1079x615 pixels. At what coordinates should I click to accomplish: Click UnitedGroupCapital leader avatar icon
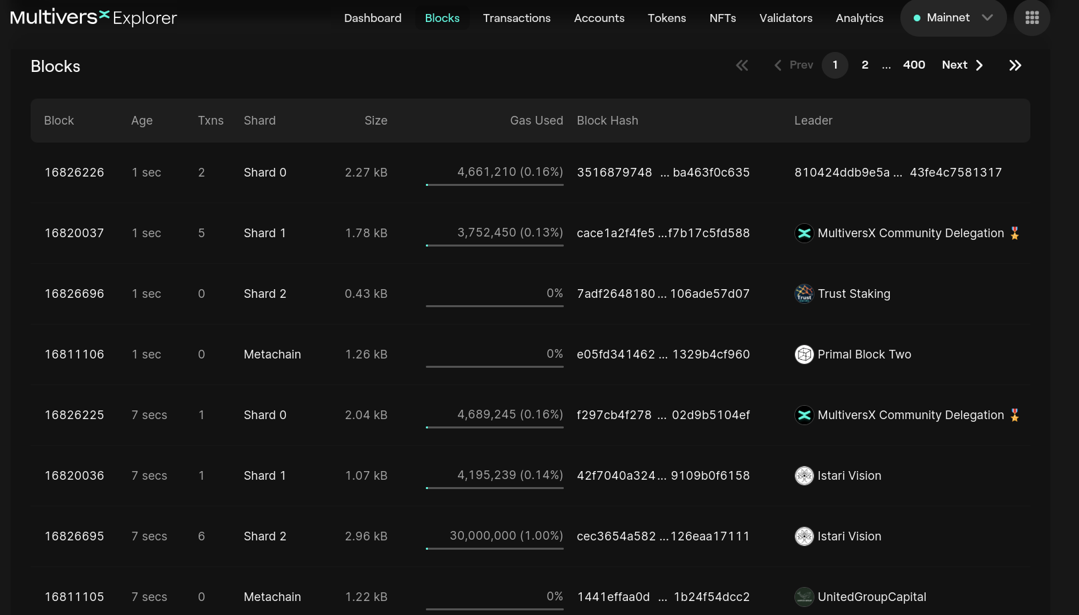804,597
